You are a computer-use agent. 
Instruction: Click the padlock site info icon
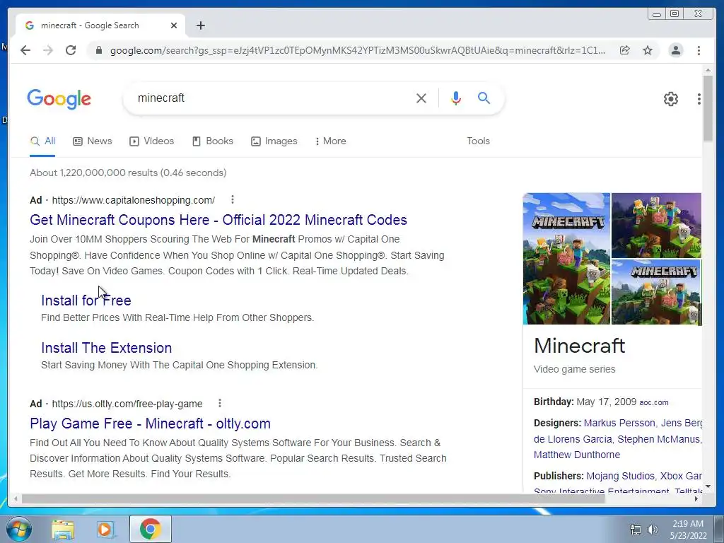coord(98,50)
